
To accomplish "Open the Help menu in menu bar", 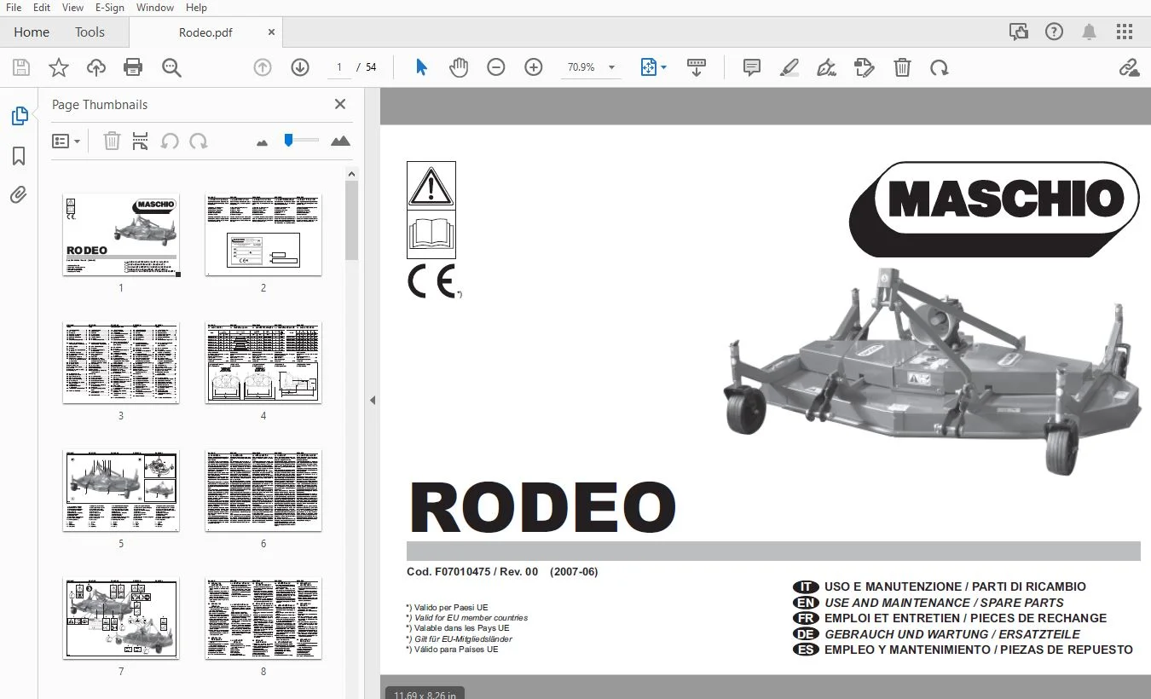I will pos(196,8).
